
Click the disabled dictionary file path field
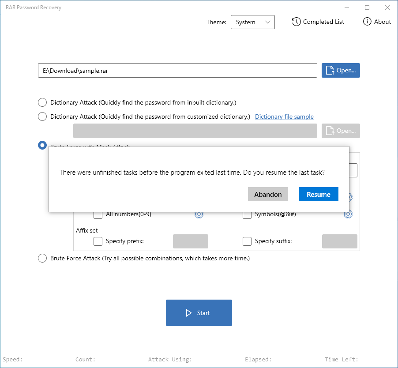point(195,131)
